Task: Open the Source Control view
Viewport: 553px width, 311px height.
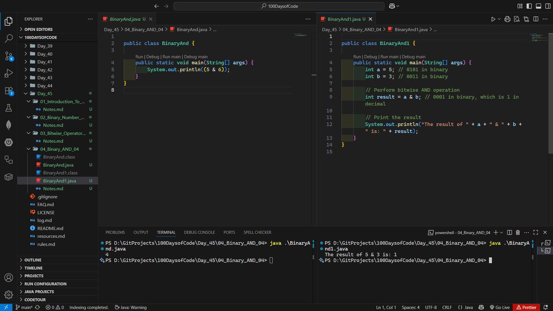Action: [x=8, y=56]
